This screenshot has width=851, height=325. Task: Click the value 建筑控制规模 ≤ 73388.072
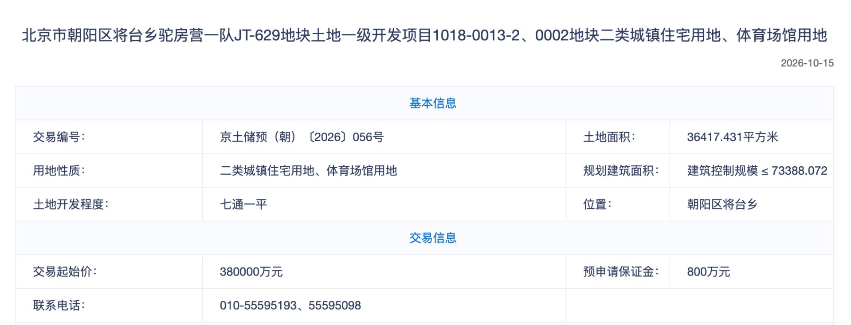click(757, 171)
